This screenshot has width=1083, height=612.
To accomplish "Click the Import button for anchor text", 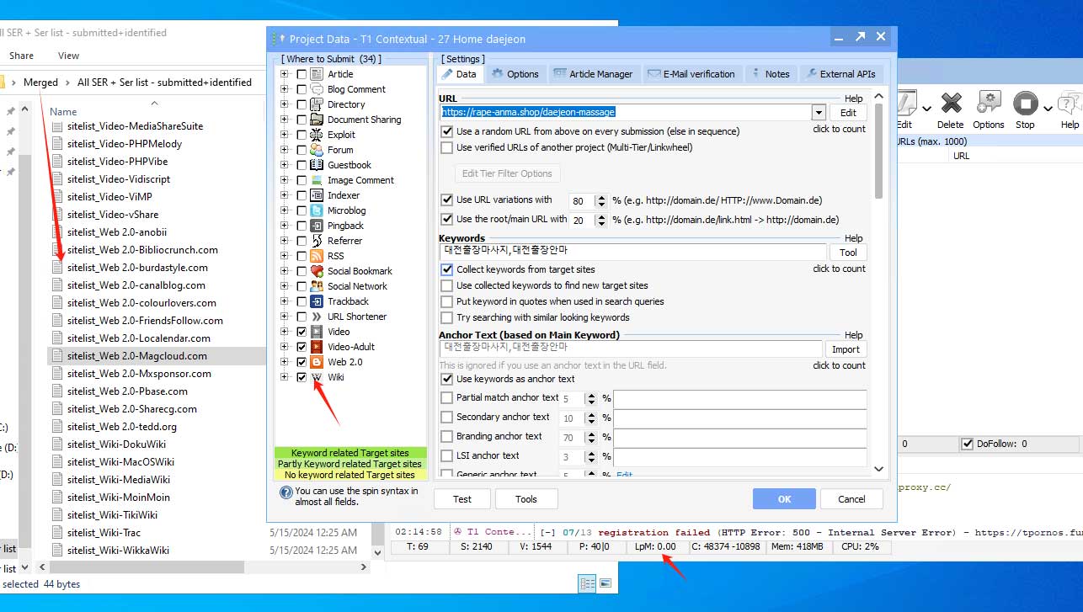I will pyautogui.click(x=846, y=349).
